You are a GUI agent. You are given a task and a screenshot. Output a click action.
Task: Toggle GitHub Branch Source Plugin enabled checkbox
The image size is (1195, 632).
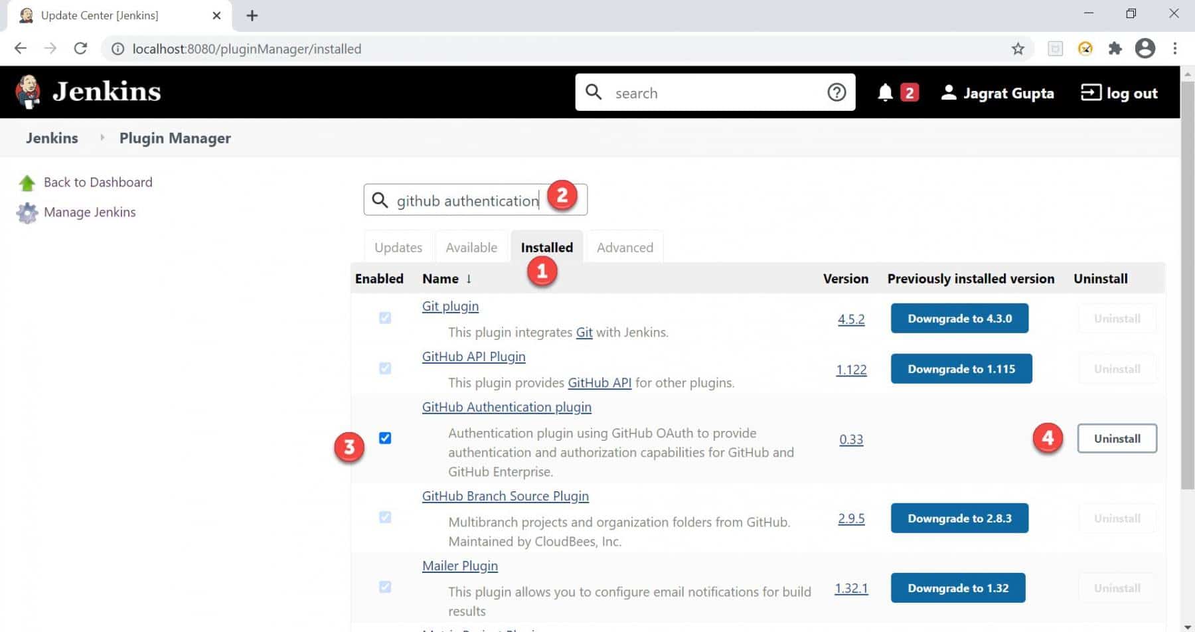click(385, 517)
